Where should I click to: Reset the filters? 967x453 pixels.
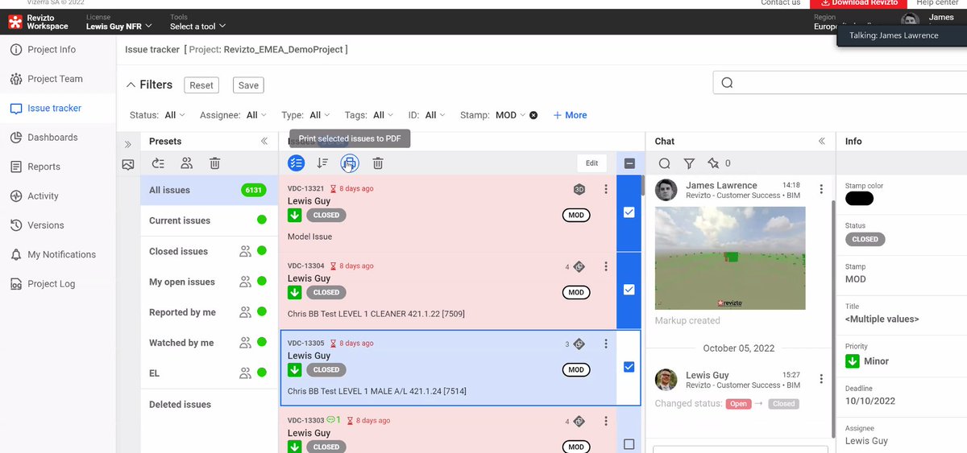pyautogui.click(x=201, y=85)
